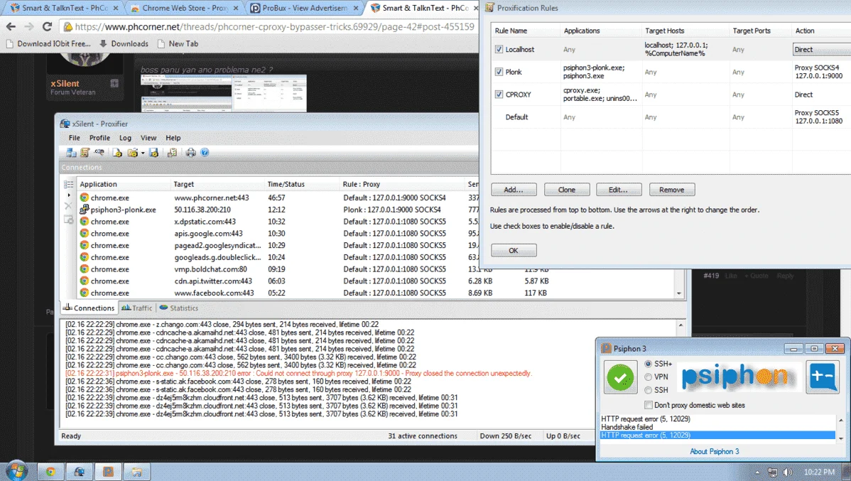Click the Edit... button in Proxification Rules
Viewport: 851px width, 481px height.
tap(618, 190)
